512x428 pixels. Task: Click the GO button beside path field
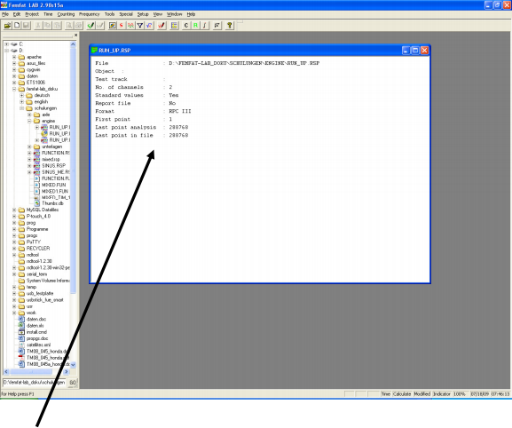[x=73, y=382]
